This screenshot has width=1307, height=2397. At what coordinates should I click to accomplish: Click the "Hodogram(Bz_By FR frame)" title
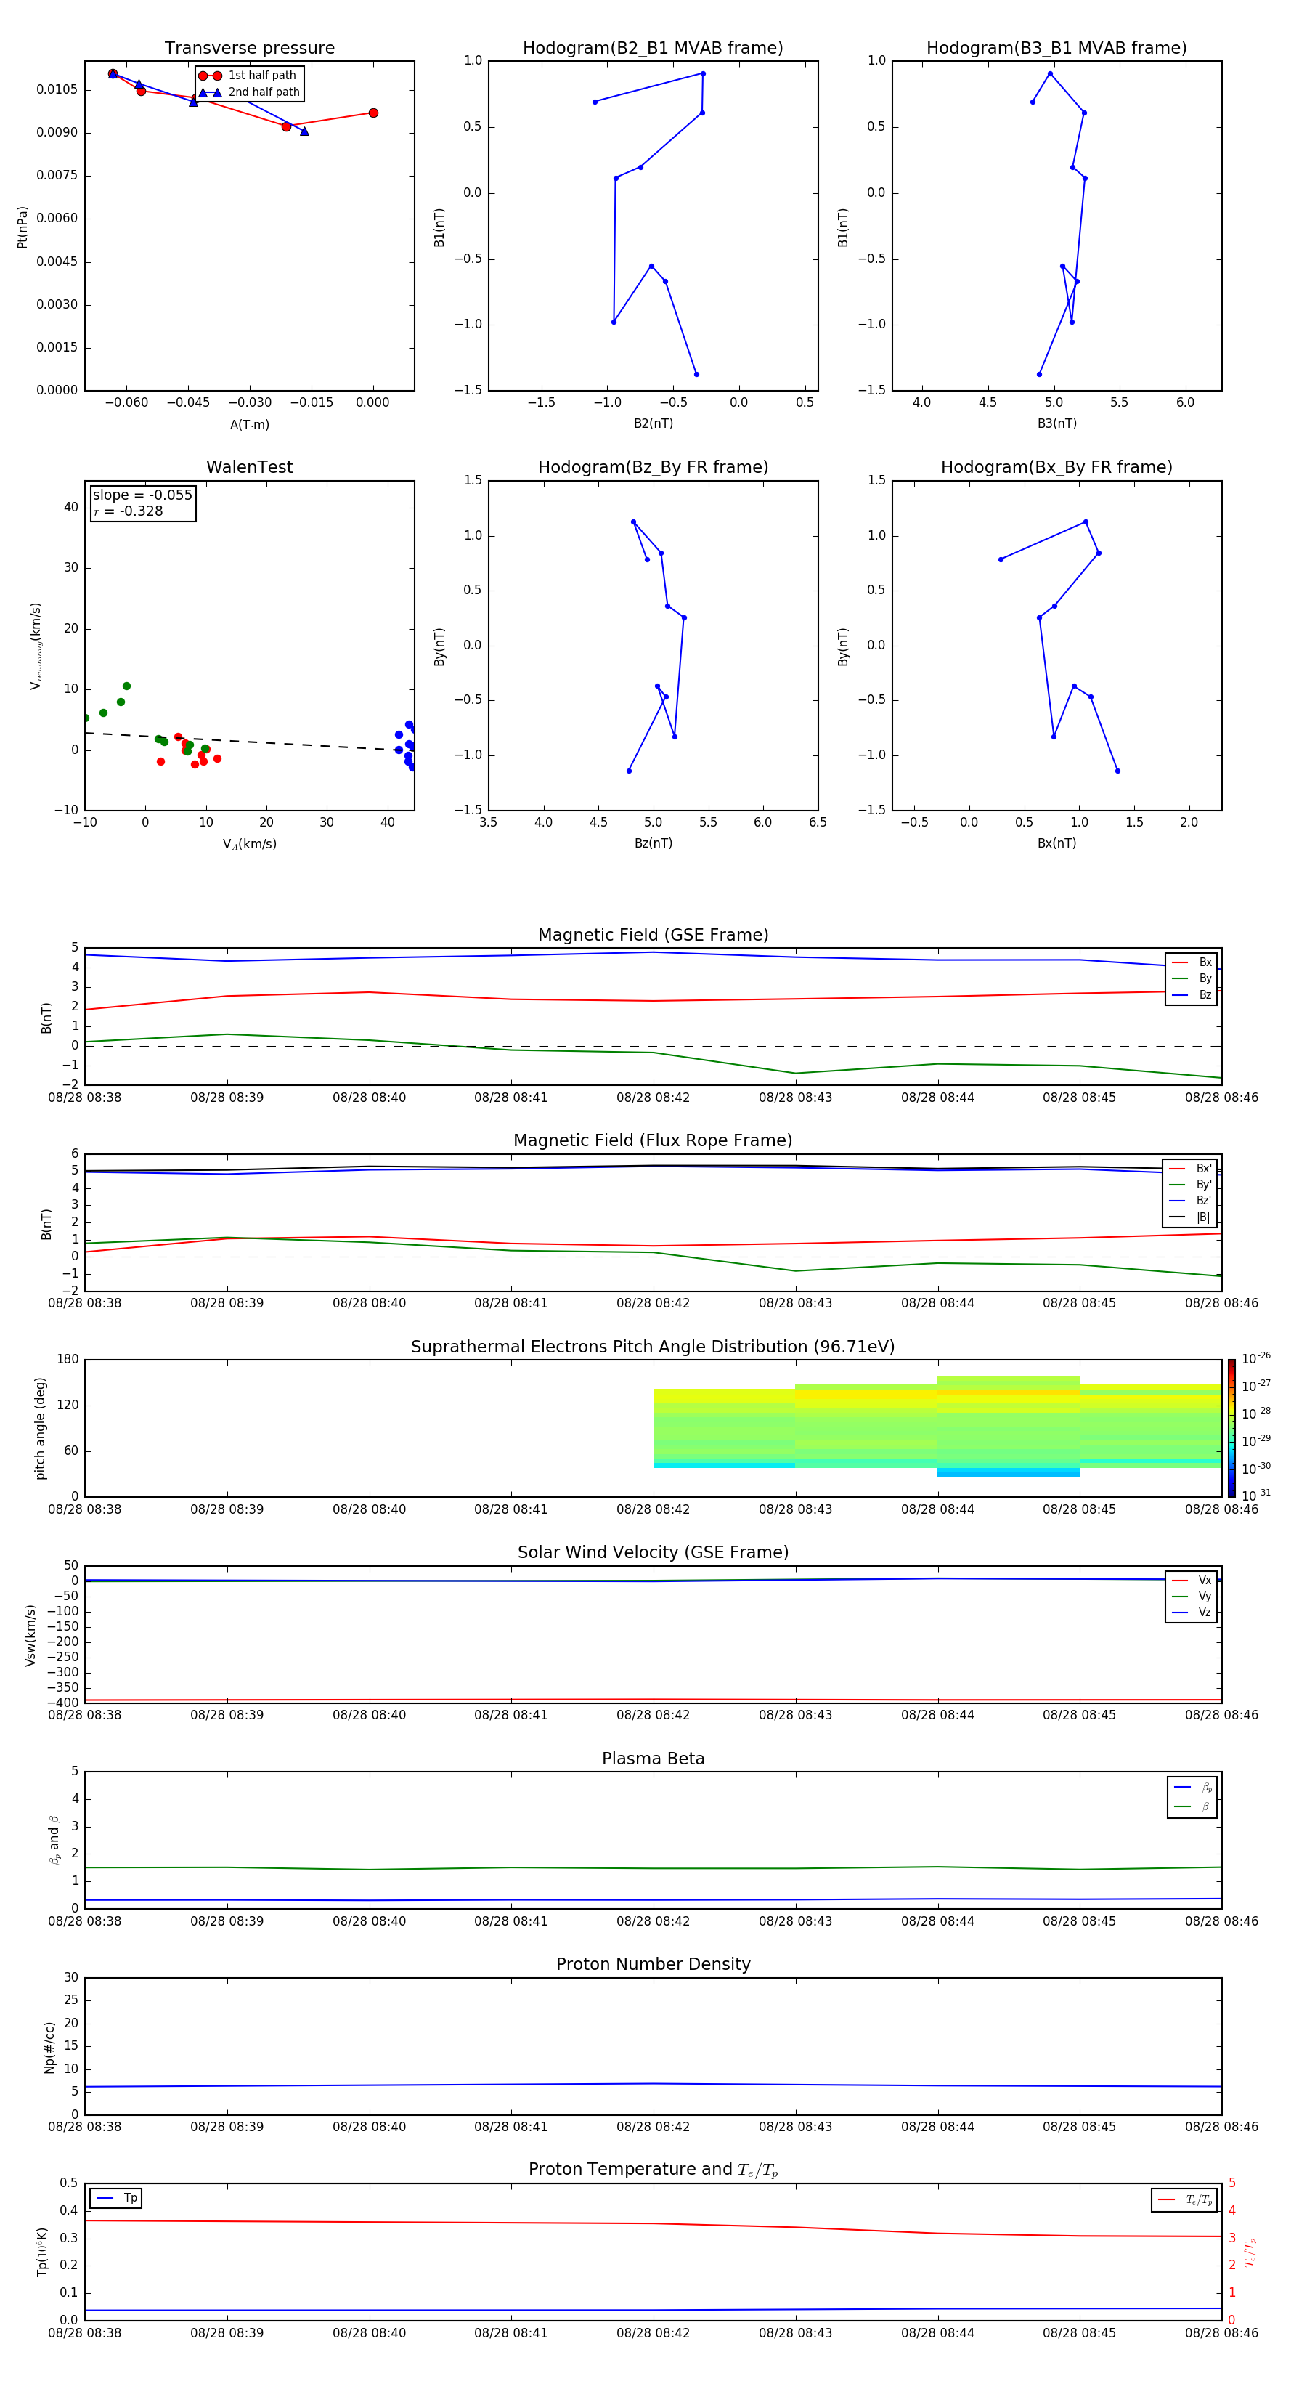[x=653, y=467]
